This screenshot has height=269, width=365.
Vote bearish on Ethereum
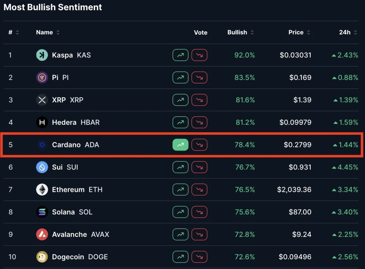pyautogui.click(x=199, y=189)
